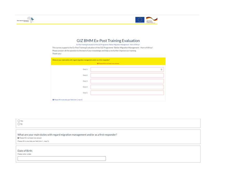Click the Date of Birth input field

point(62,158)
